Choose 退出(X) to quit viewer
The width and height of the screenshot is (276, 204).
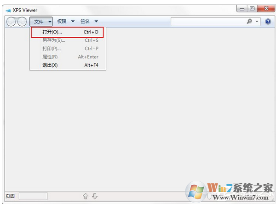68,65
